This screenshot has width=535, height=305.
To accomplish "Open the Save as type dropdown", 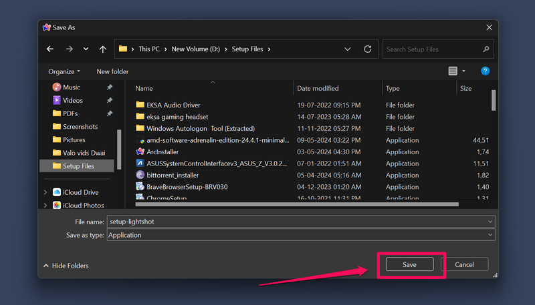I will coord(490,235).
